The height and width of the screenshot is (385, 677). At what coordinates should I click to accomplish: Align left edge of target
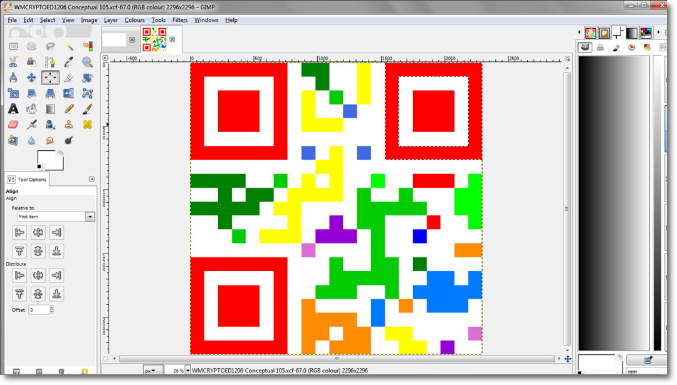point(19,232)
